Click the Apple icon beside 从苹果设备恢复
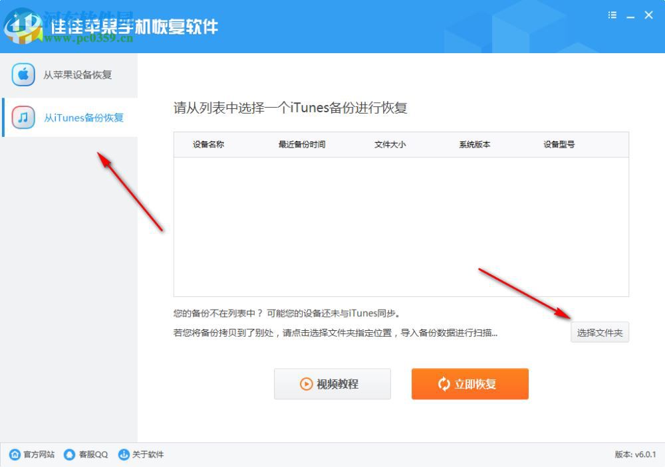665x467 pixels. 23,75
